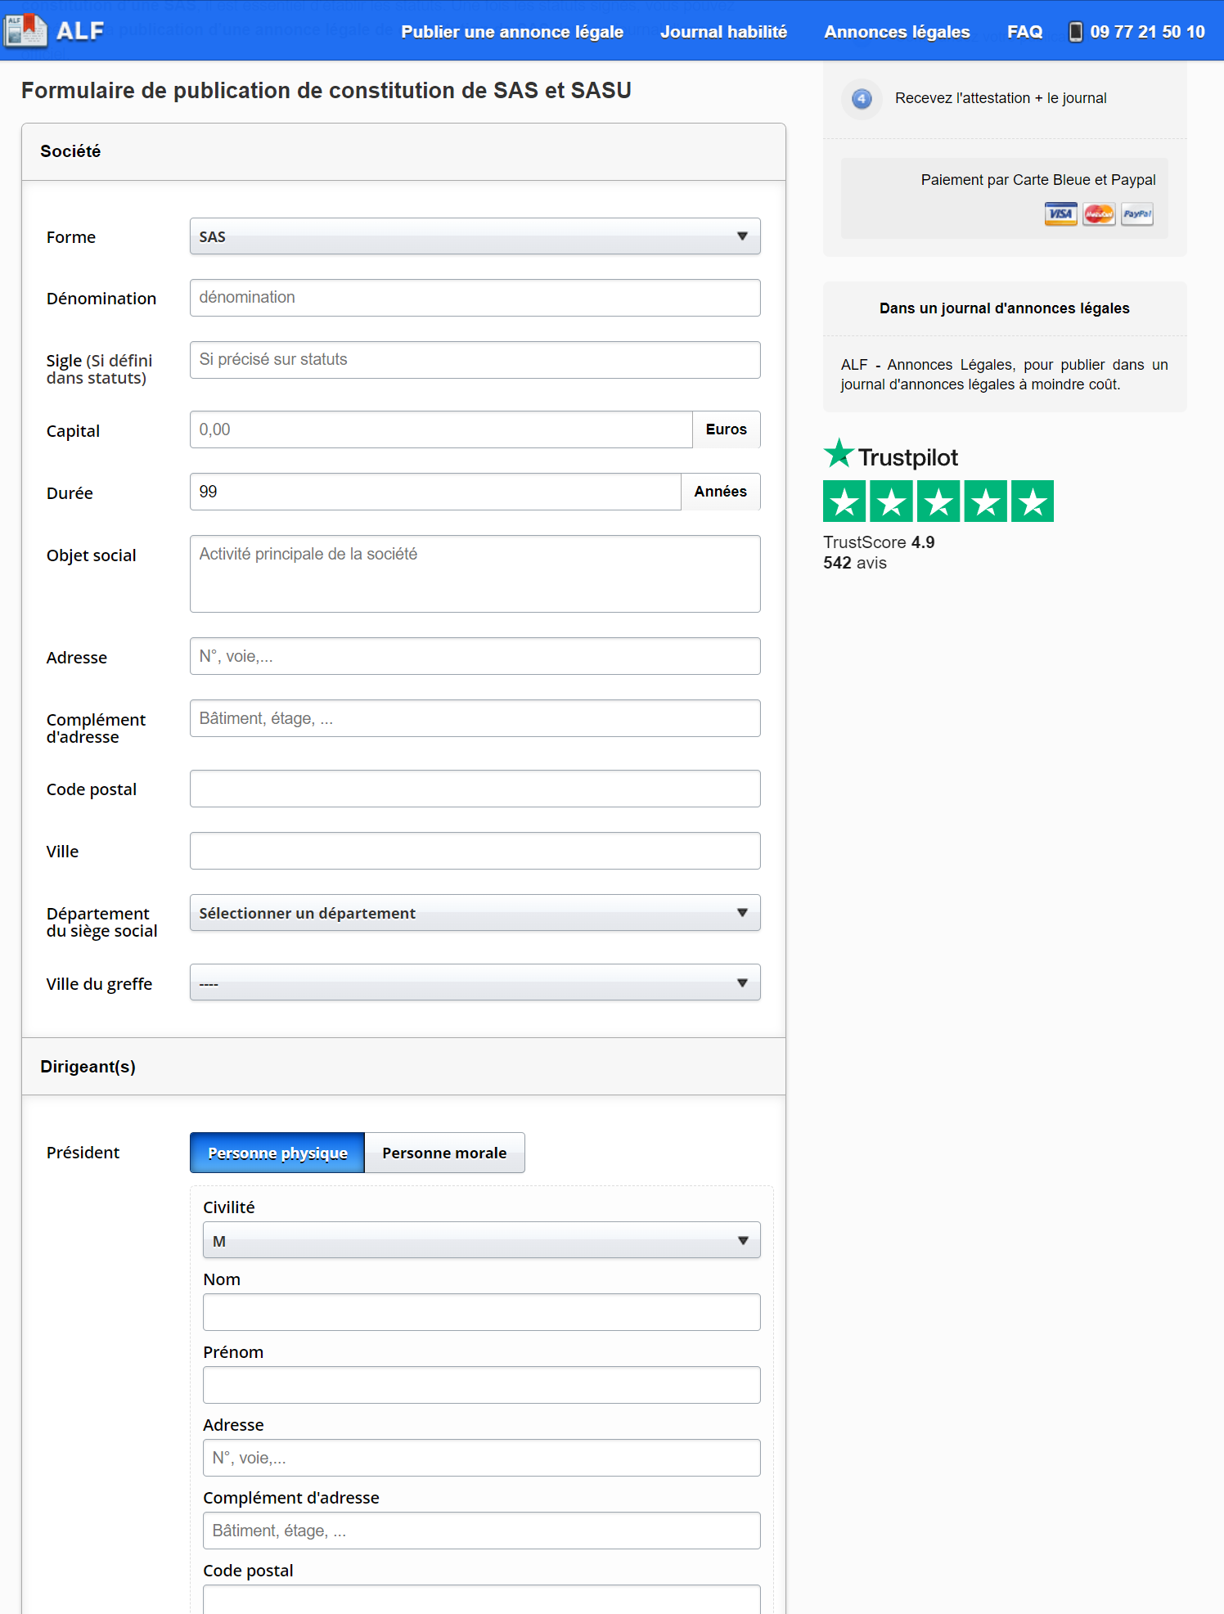Open the FAQ menu item
The image size is (1224, 1614).
pos(1024,32)
